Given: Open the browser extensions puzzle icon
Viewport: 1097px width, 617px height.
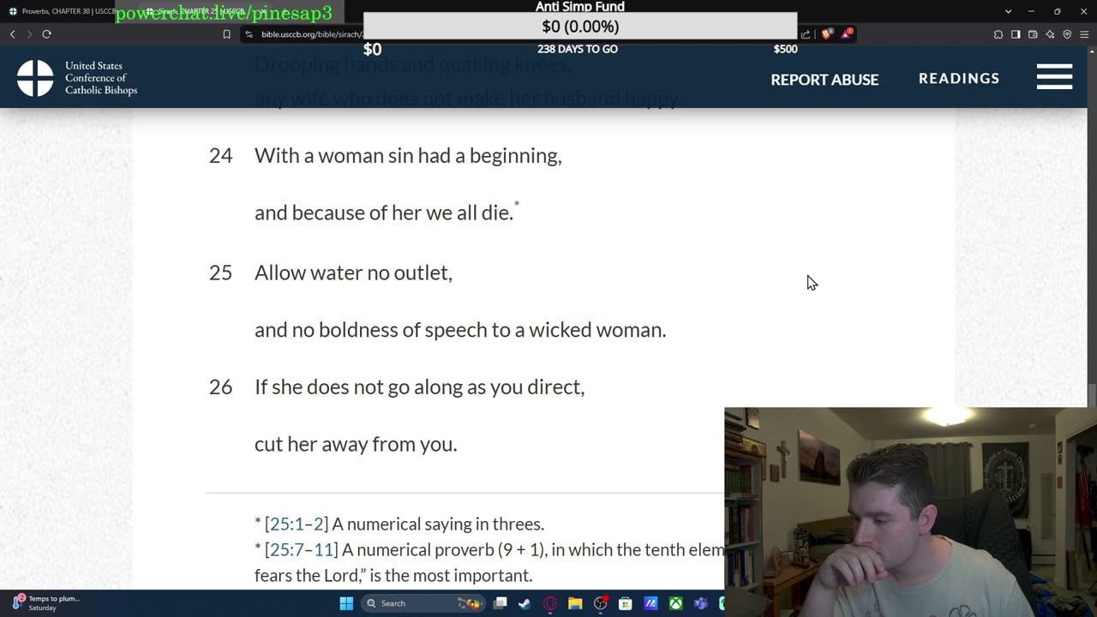Looking at the screenshot, I should 998,34.
